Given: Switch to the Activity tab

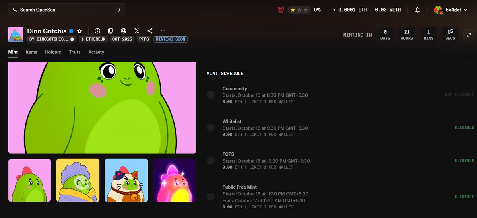Looking at the screenshot, I should pyautogui.click(x=96, y=52).
